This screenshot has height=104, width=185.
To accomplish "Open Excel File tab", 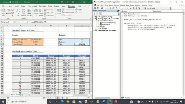I will tap(3, 6).
